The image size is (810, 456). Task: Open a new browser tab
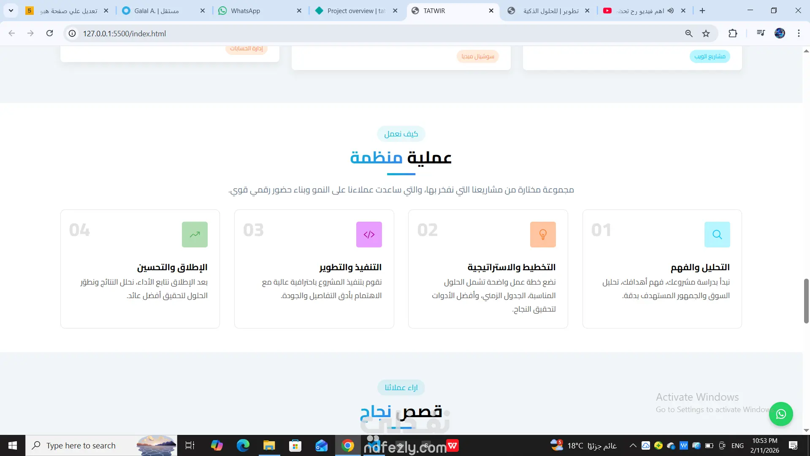[x=702, y=11]
